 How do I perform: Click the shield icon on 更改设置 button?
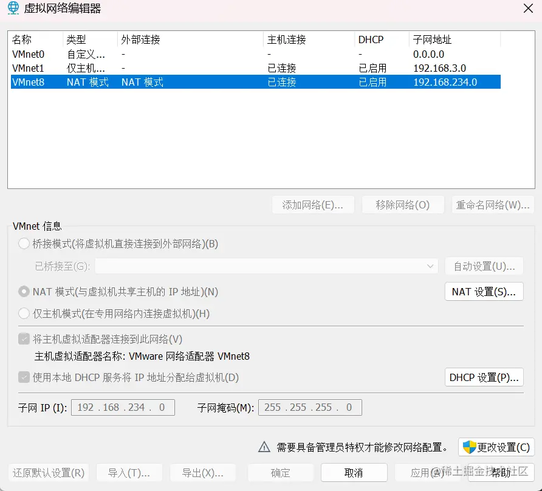click(x=470, y=447)
